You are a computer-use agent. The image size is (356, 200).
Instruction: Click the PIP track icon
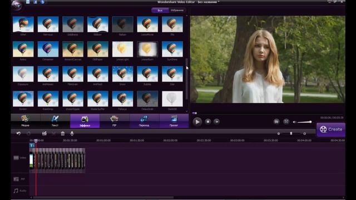pos(16,179)
